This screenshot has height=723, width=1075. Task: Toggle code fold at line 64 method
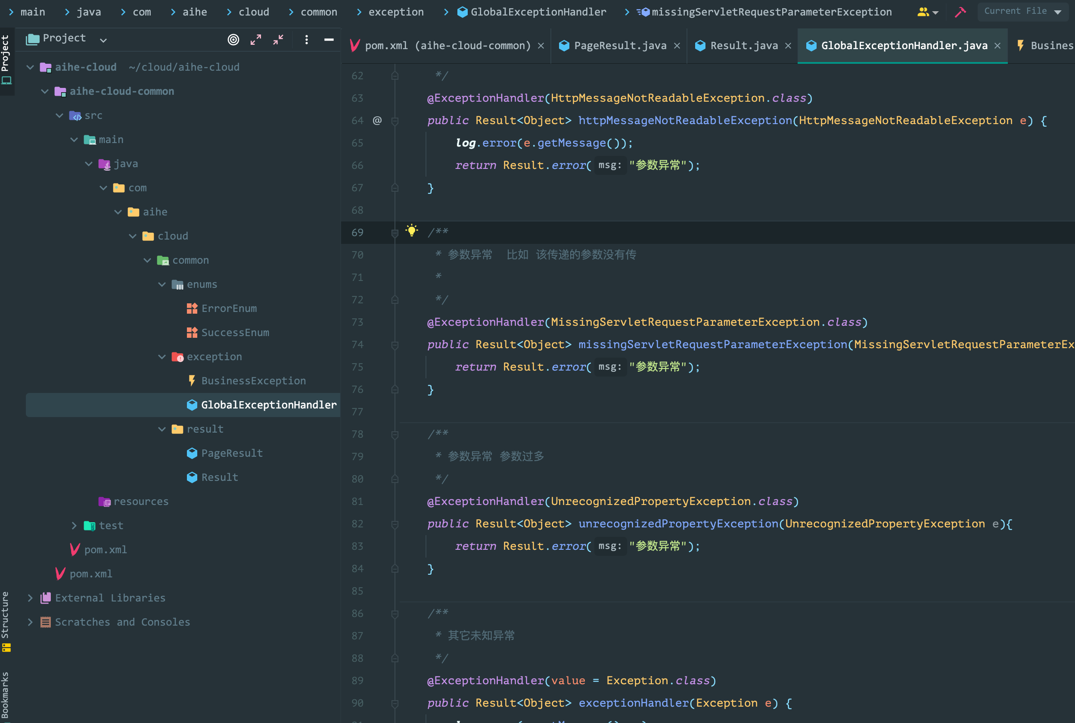pos(395,121)
